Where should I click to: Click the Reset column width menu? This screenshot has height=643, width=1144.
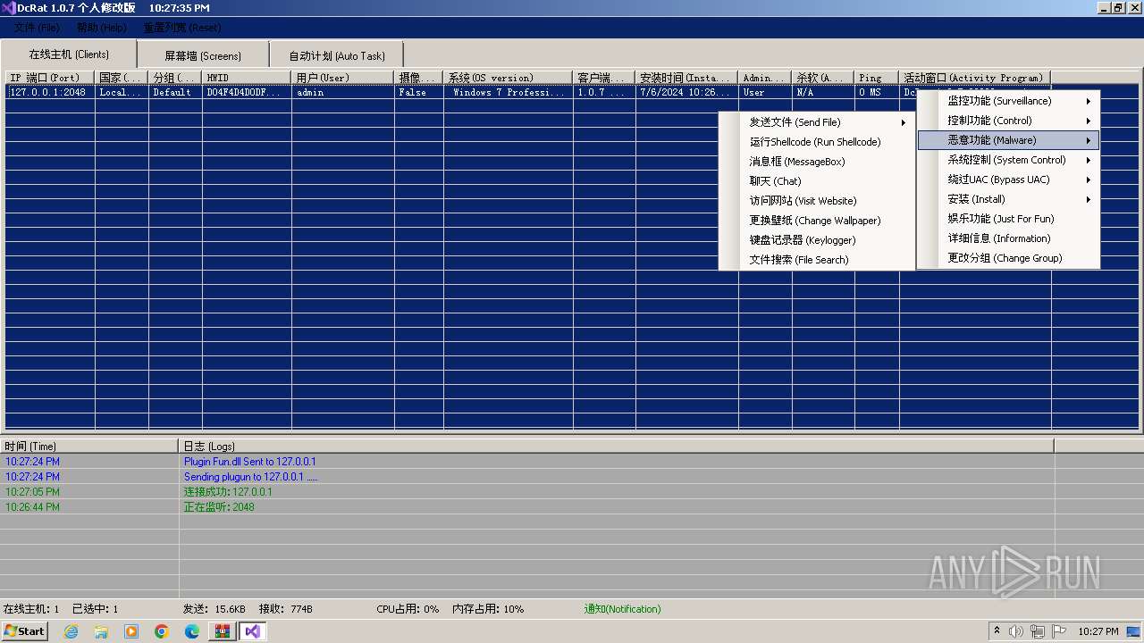click(x=182, y=28)
